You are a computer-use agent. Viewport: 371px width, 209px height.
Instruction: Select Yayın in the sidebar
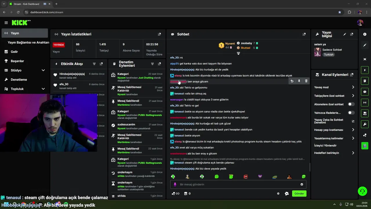pyautogui.click(x=25, y=33)
